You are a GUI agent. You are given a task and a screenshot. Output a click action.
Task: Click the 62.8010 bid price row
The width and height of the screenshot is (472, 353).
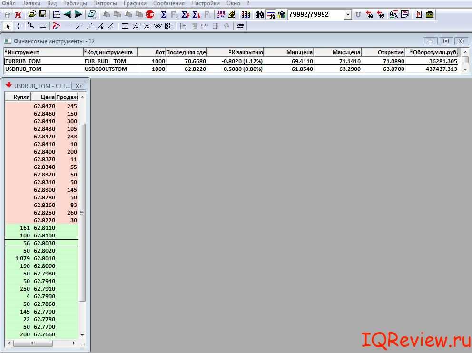44,258
